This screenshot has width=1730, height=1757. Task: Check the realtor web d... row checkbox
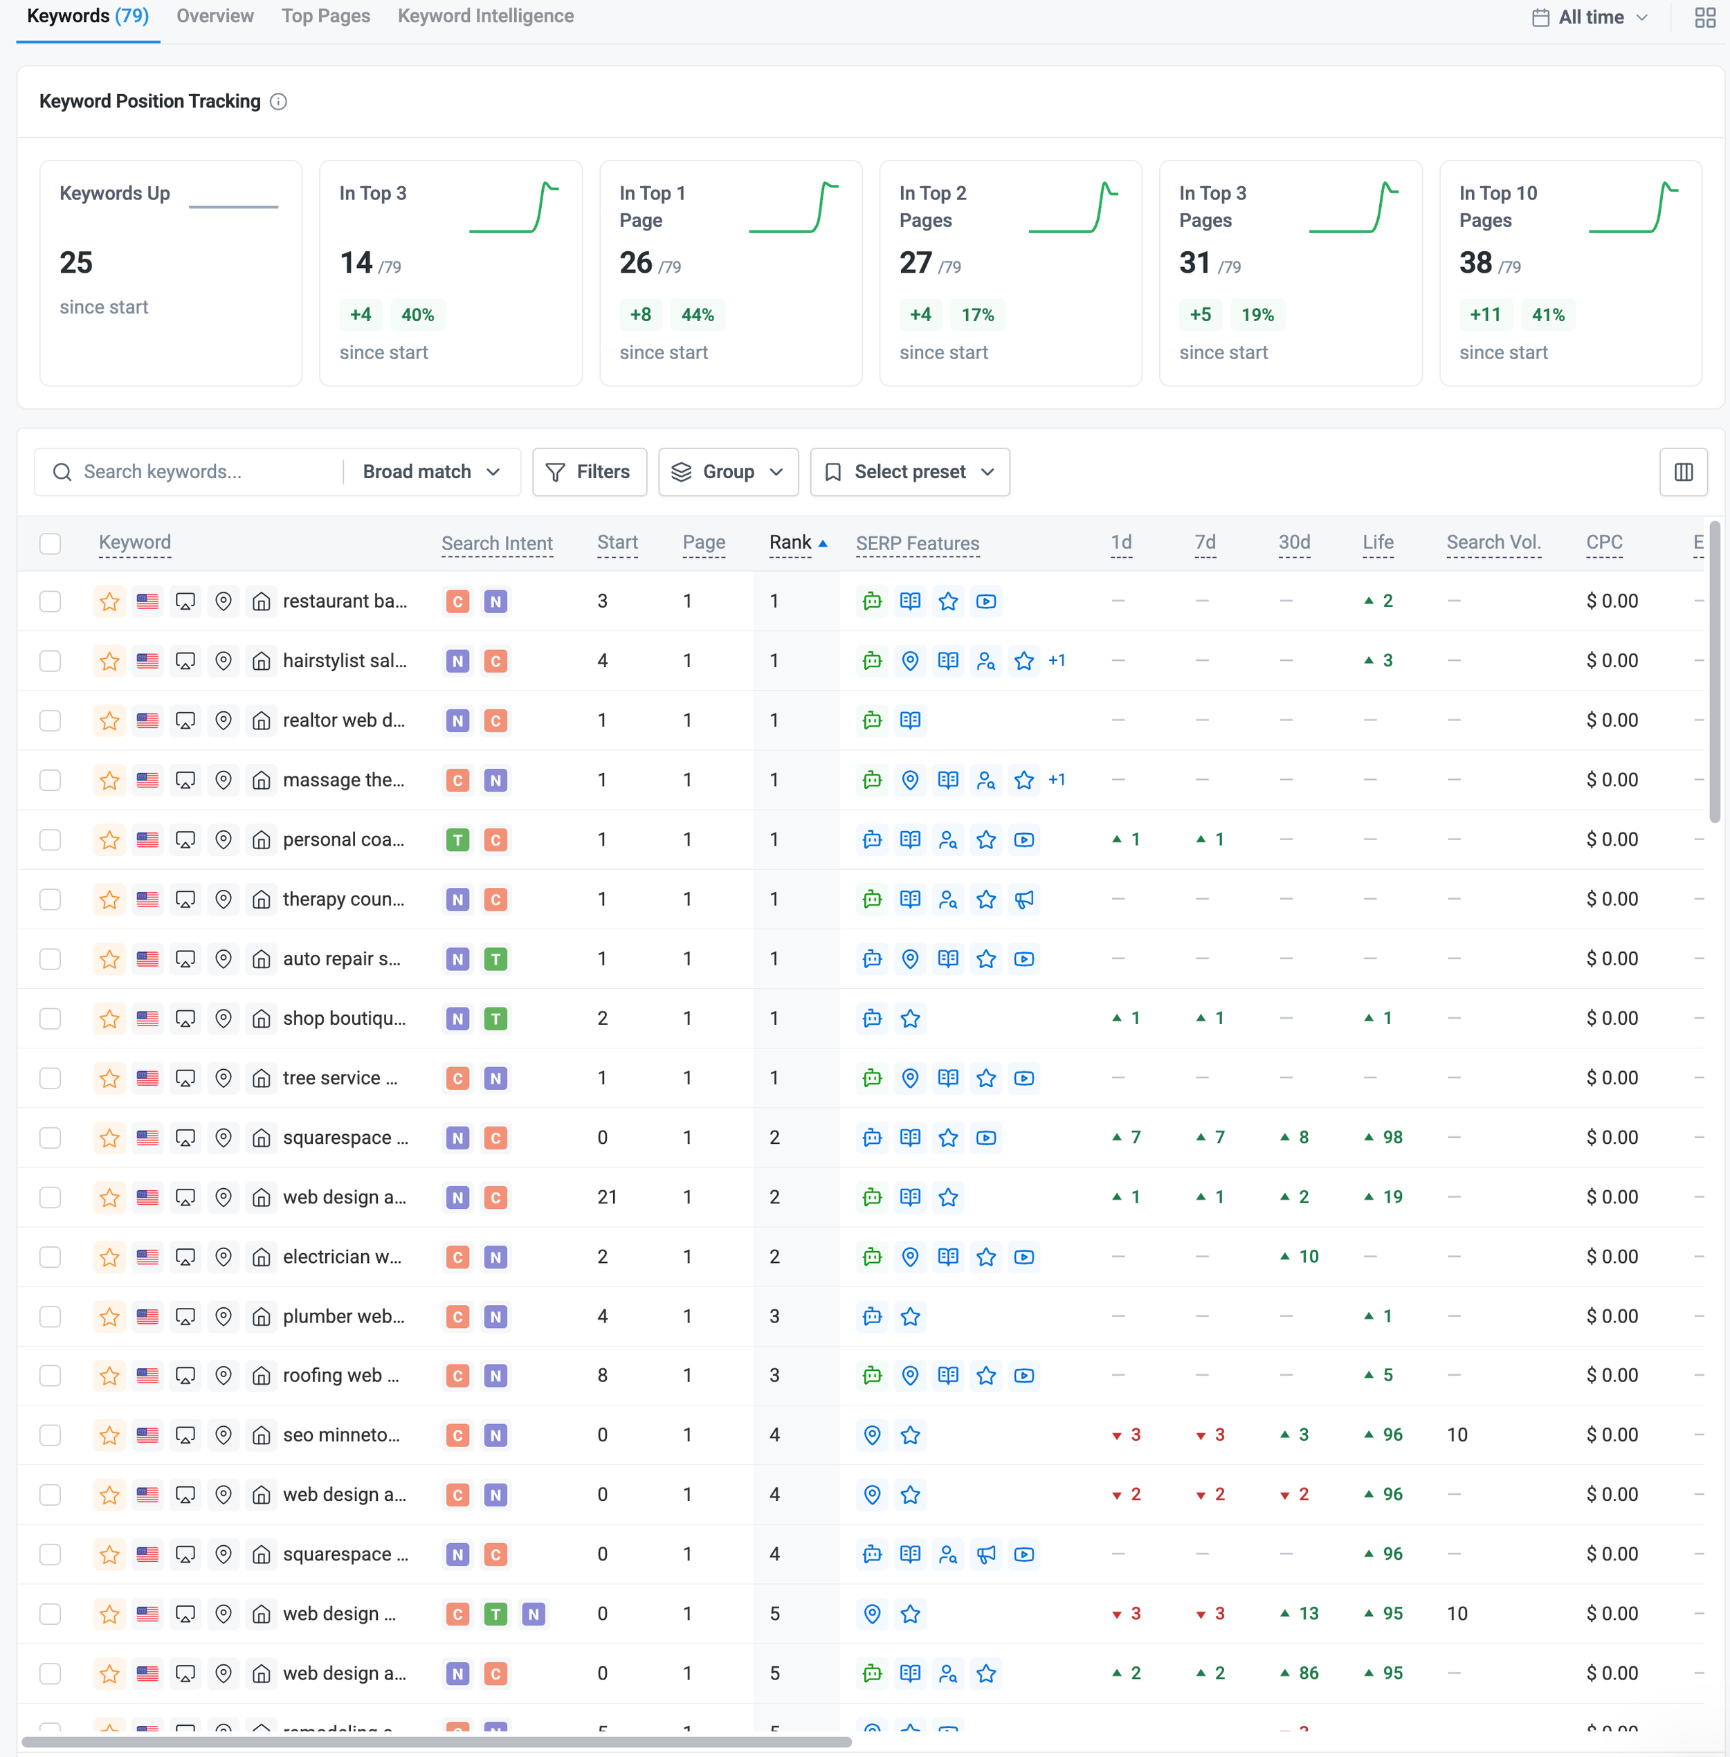pyautogui.click(x=50, y=720)
